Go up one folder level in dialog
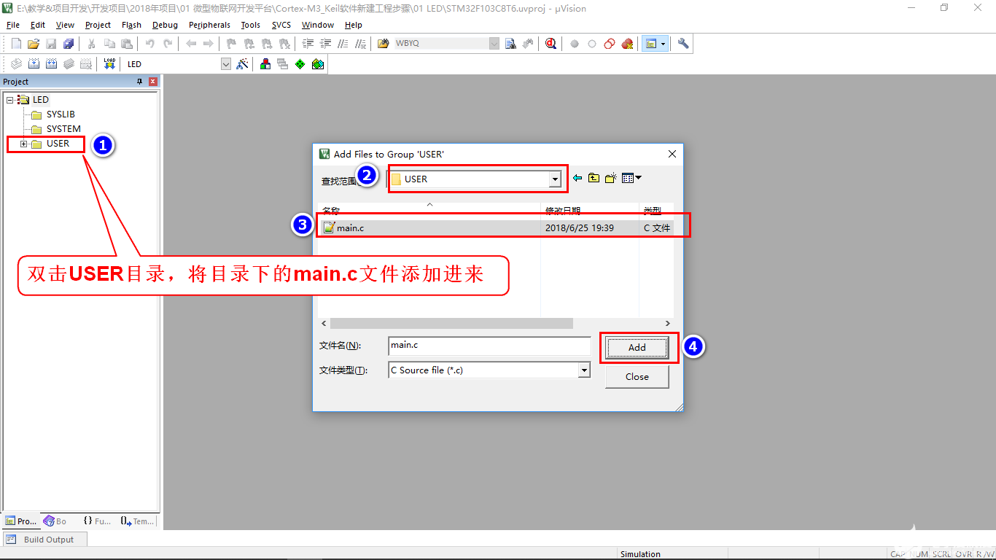The image size is (996, 560). pyautogui.click(x=594, y=178)
